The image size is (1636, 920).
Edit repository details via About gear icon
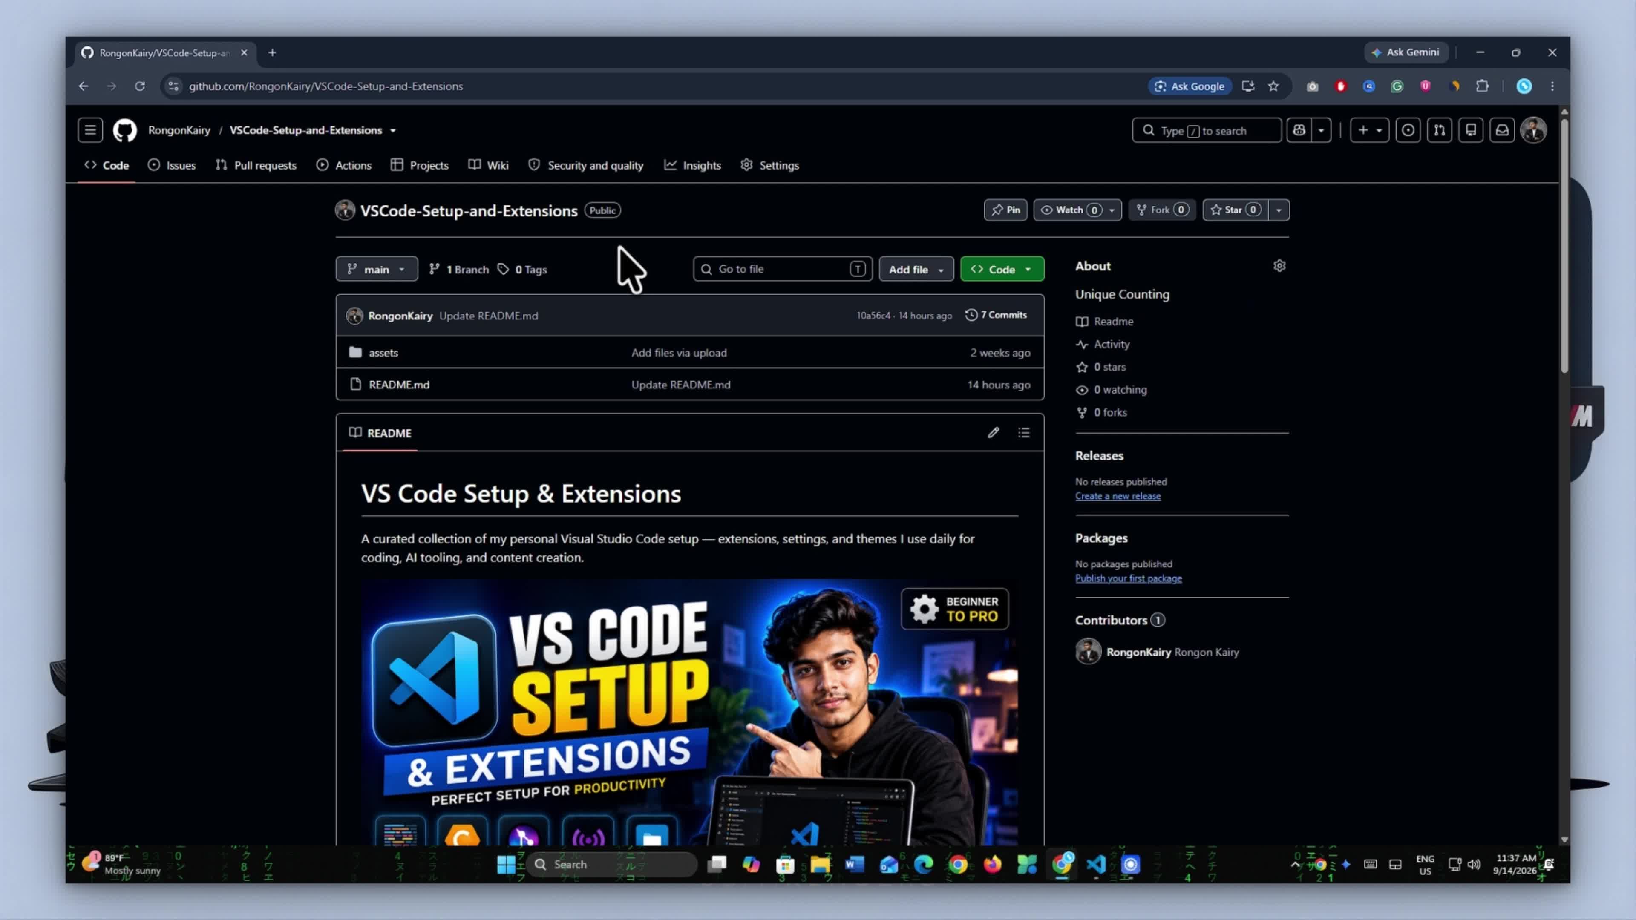1279,266
